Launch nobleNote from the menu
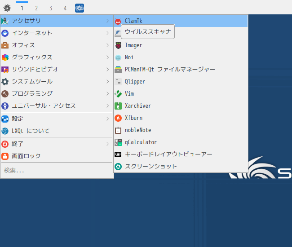This screenshot has height=247, width=292. pos(181,130)
